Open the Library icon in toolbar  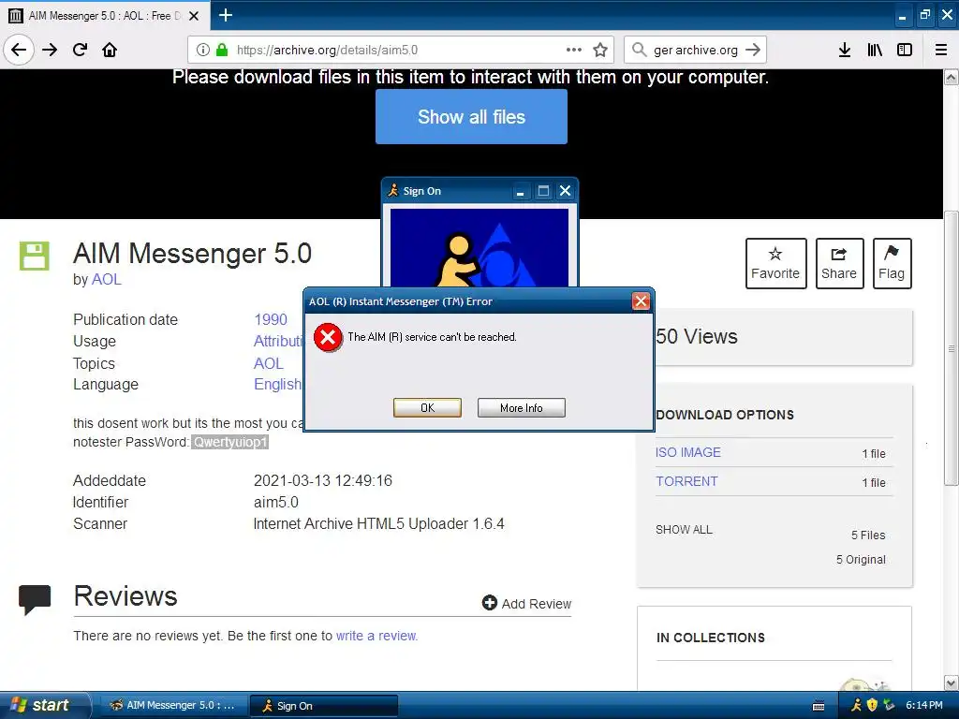[x=875, y=50]
